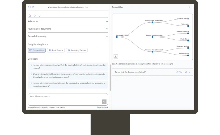This screenshot has width=220, height=135.
Task: Select the Chemical Pollution node
Action: pos(188,19)
